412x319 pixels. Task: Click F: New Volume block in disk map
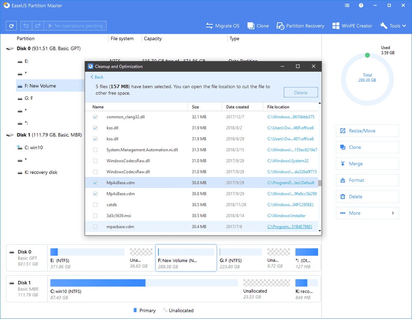coord(186,258)
